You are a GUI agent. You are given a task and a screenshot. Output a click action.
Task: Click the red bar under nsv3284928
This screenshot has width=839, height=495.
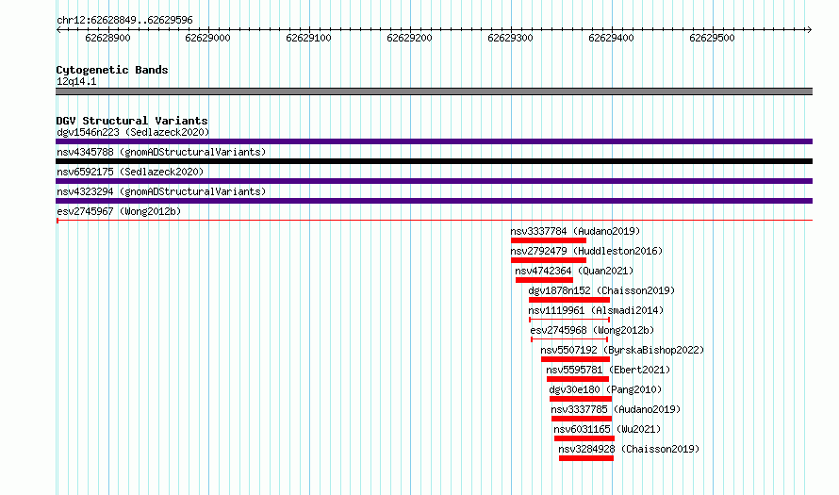click(x=586, y=458)
